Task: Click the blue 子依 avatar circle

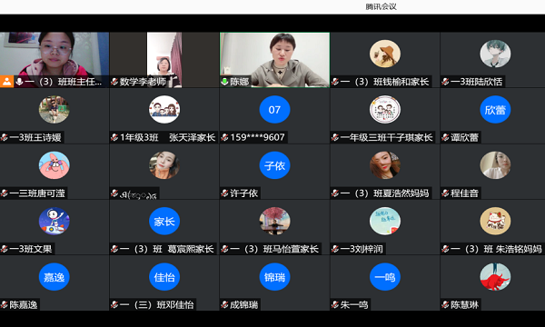Action: [274, 165]
